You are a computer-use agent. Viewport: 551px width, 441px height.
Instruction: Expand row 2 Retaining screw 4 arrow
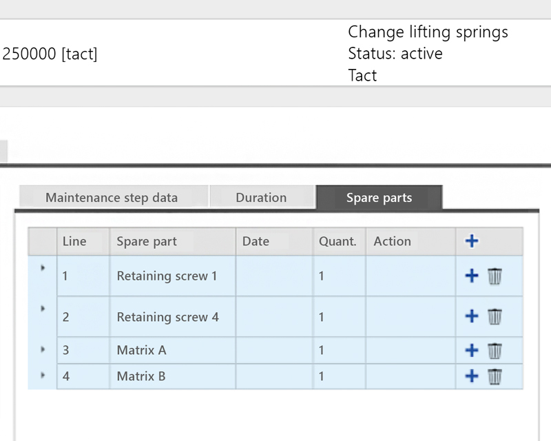tap(43, 308)
